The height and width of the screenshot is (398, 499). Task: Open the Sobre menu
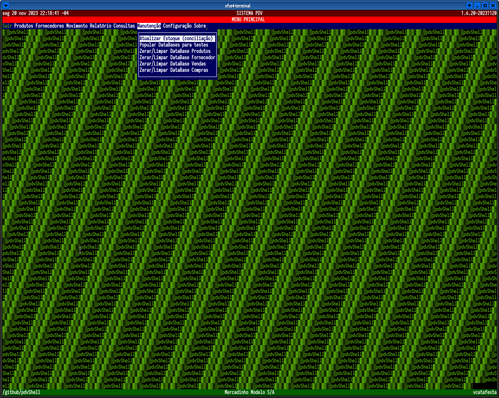tap(200, 26)
